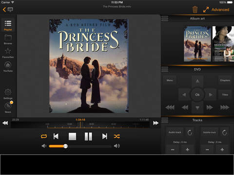Click the triple fast-forward arrow in DVD panel
This screenshot has height=175, width=234.
[225, 107]
